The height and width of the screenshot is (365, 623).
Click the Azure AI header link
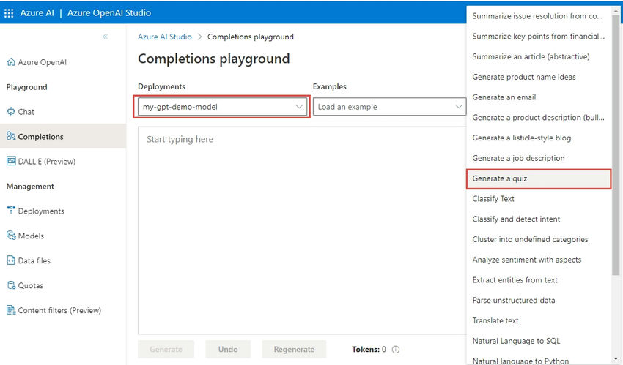(x=37, y=12)
